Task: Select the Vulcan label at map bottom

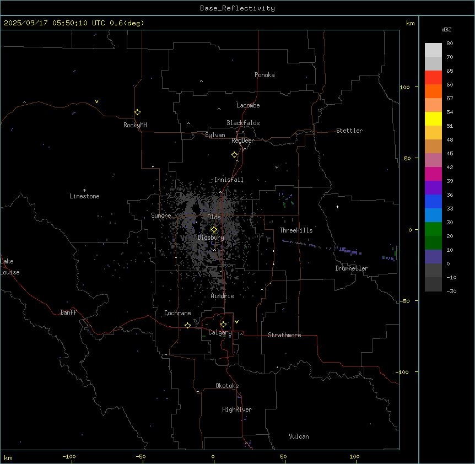Action: tap(299, 436)
